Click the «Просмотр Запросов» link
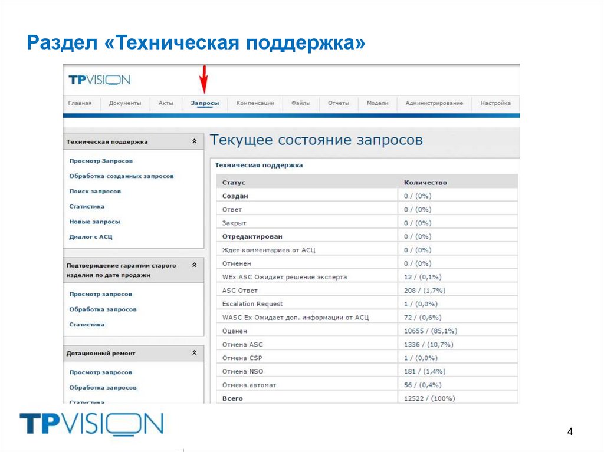 tap(101, 160)
